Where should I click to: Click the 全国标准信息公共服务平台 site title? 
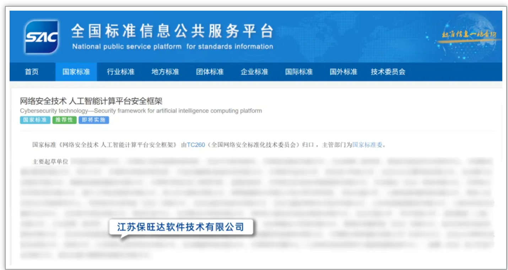click(173, 32)
